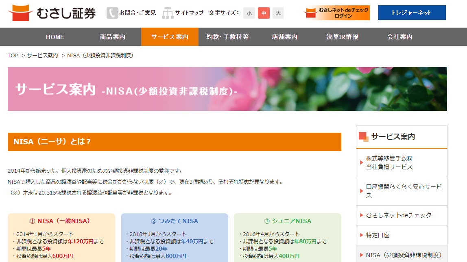Click text 年80万円 in ジュニアNISA card
The height and width of the screenshot is (262, 467).
coord(305,241)
